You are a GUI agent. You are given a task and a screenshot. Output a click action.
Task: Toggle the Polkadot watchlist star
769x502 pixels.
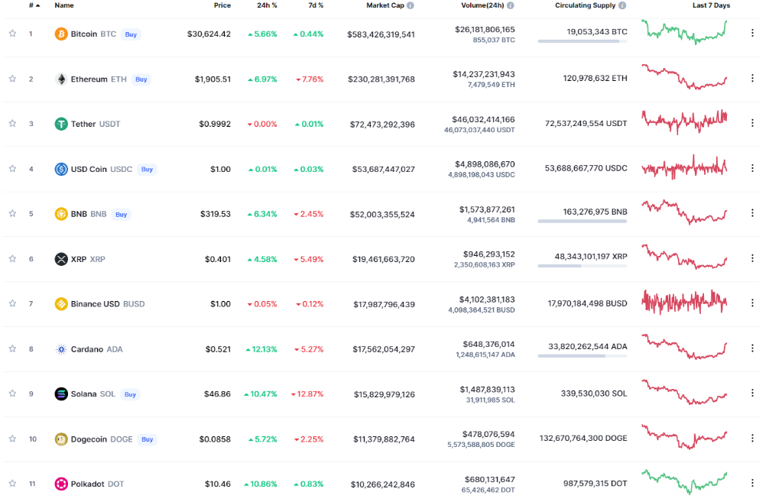click(x=13, y=484)
